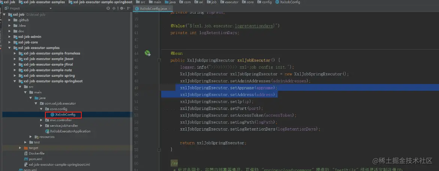Collapse the xxl-job root node

coord(4,15)
